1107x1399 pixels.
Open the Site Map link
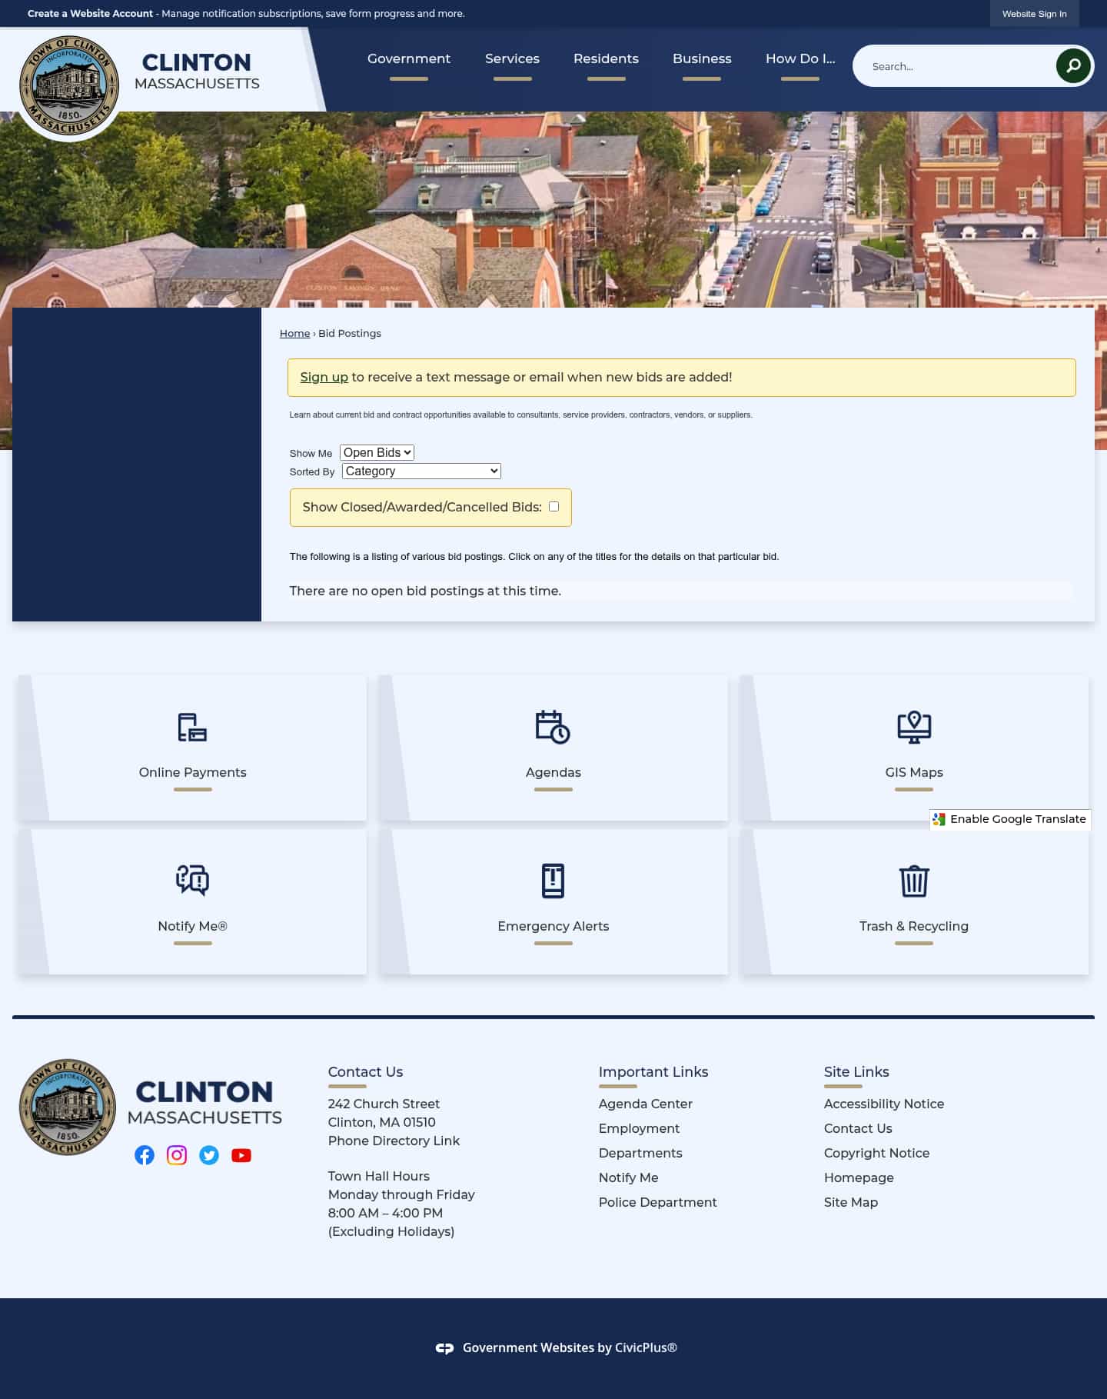click(x=851, y=1202)
